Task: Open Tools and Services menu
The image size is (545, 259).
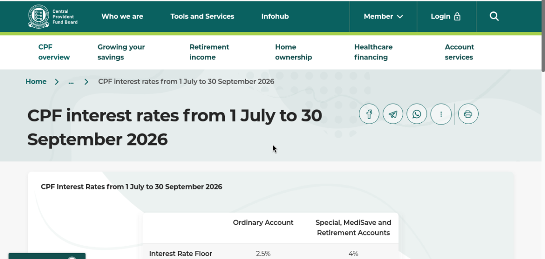Action: click(x=202, y=16)
